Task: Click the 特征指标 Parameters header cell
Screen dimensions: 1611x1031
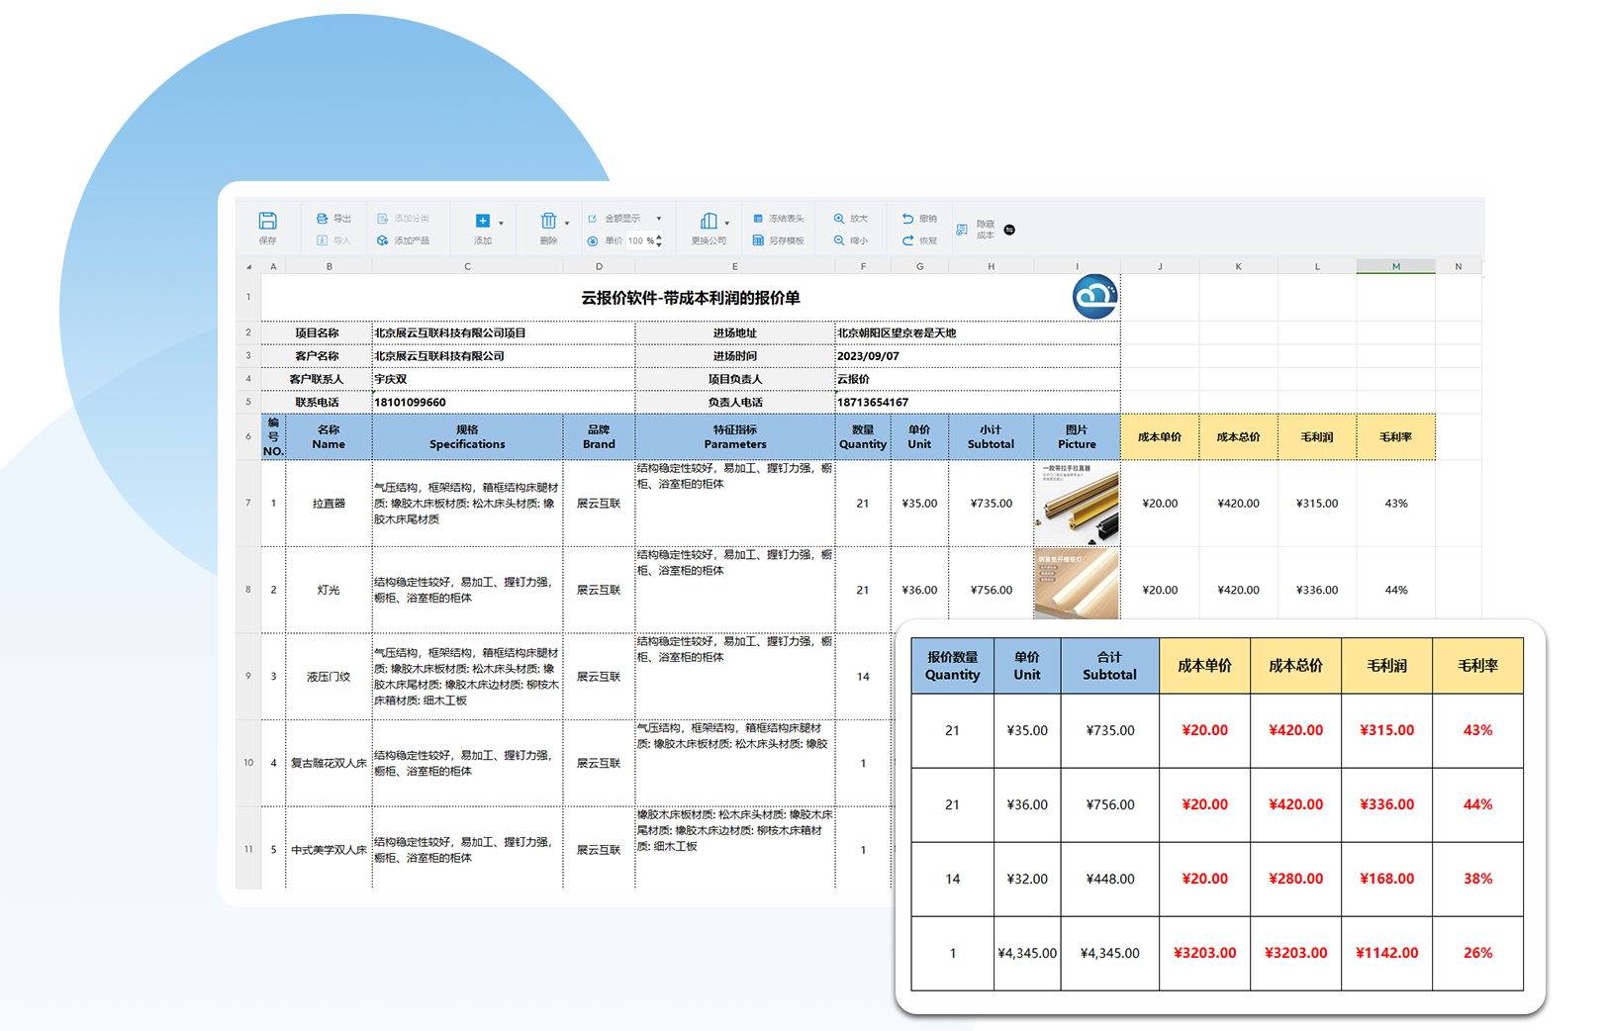Action: tap(735, 437)
